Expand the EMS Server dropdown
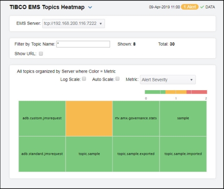This screenshot has width=224, height=189. point(74,23)
